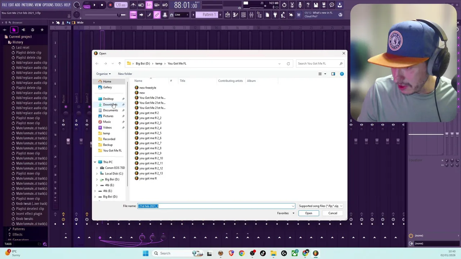Toggle the stamp multi-link controller icon
Image resolution: width=461 pixels, height=259 pixels.
(165, 15)
